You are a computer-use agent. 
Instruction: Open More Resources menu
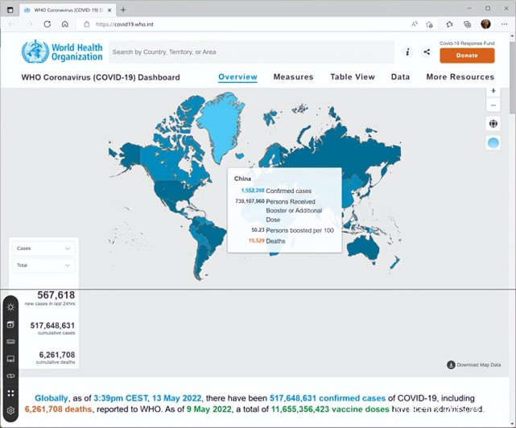460,76
